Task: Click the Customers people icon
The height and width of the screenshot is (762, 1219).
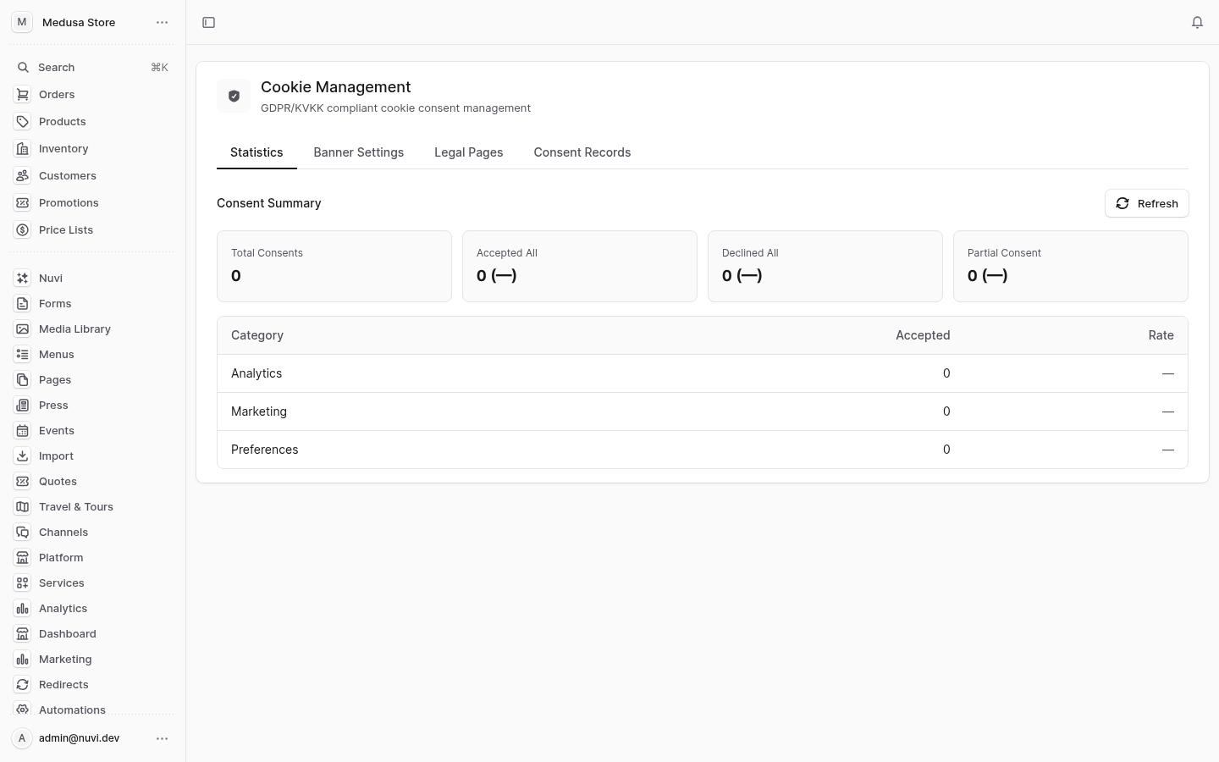Action: (x=23, y=176)
